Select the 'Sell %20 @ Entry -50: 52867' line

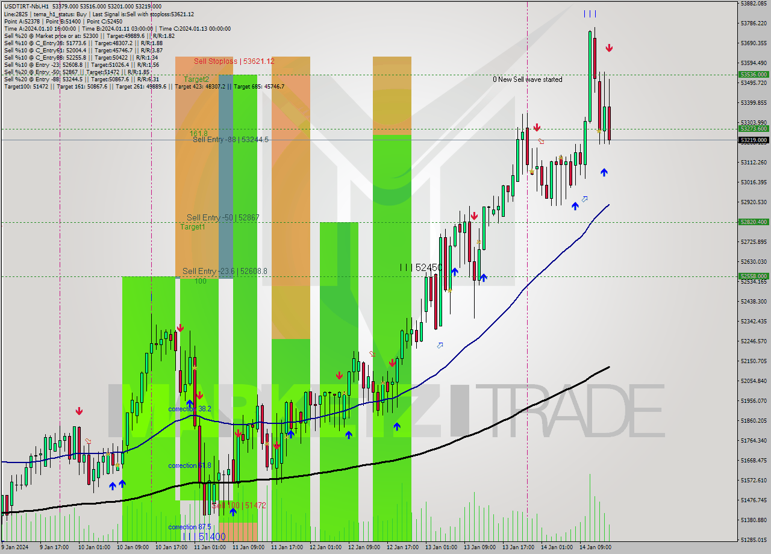click(76, 72)
